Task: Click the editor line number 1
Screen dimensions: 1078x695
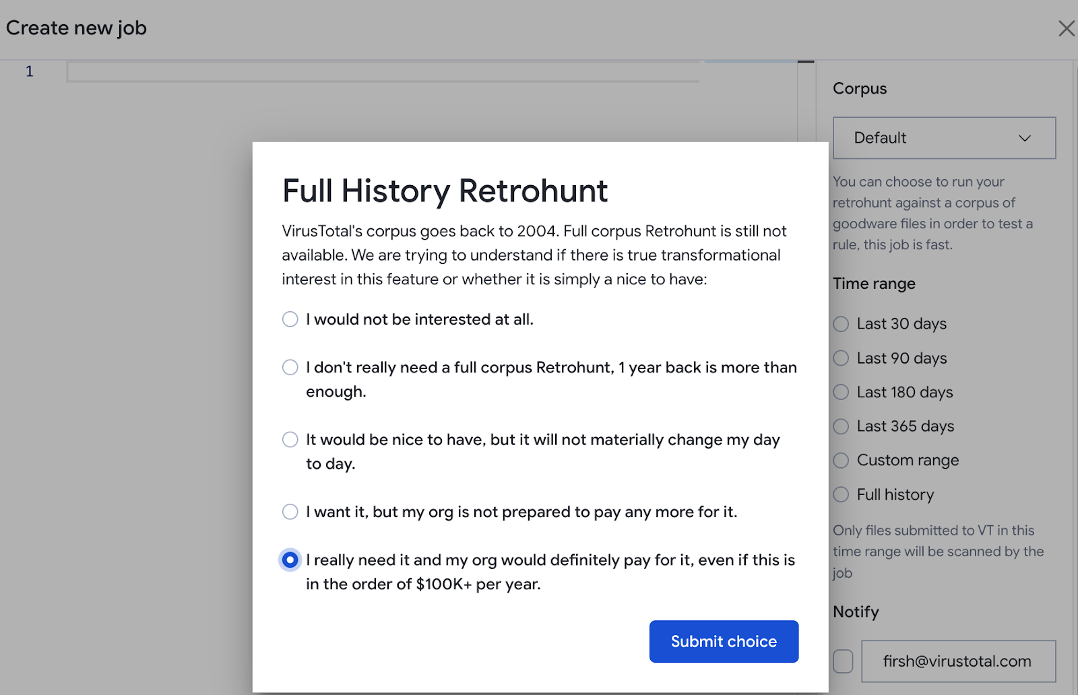Action: coord(29,71)
